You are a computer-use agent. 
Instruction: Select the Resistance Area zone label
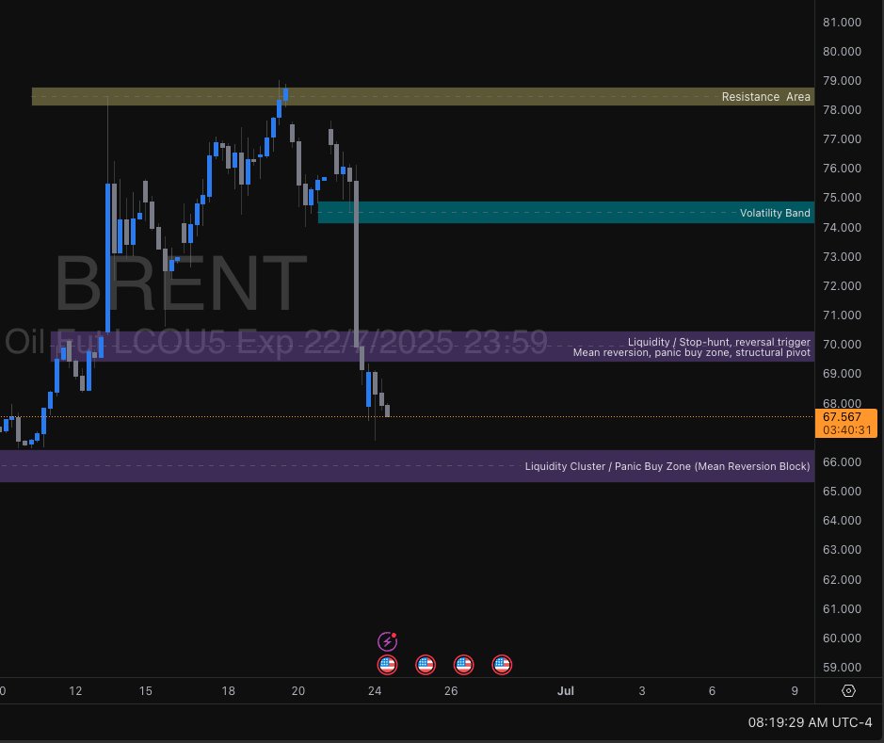pos(765,96)
